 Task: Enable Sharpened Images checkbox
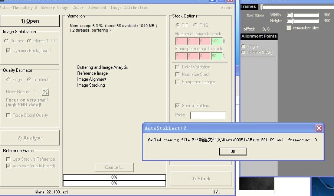(177, 82)
